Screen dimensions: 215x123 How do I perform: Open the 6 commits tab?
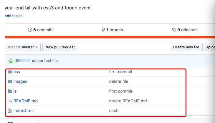[41, 30]
